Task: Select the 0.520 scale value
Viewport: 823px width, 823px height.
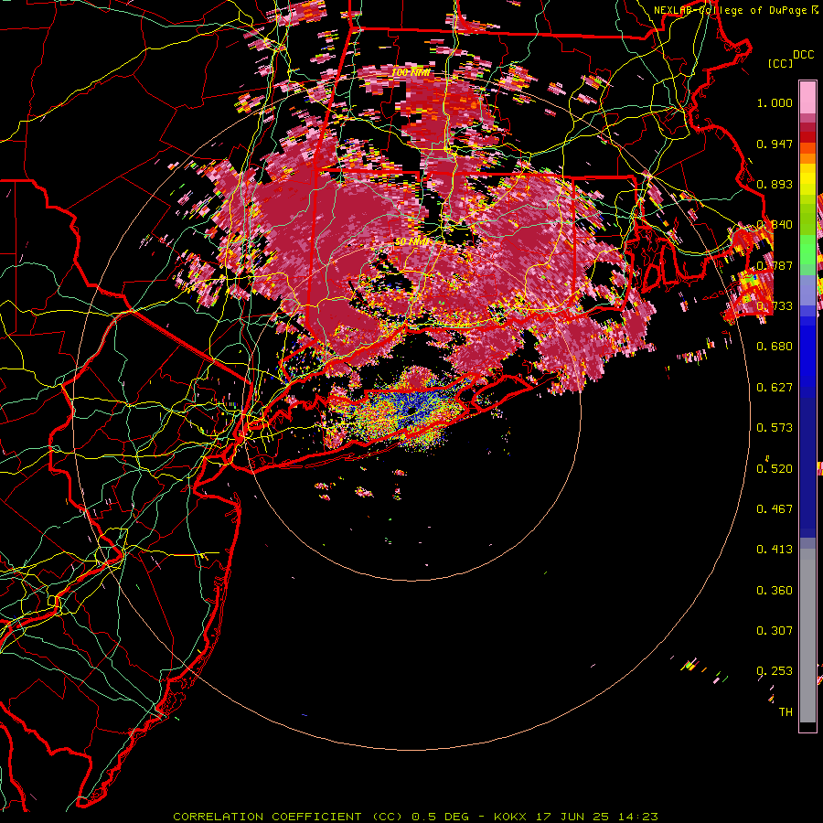Action: click(775, 469)
